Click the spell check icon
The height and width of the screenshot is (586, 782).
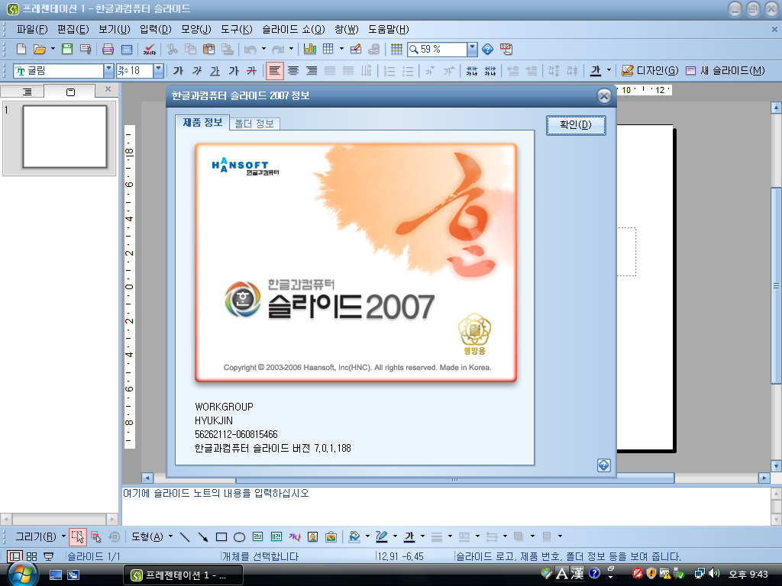tap(149, 49)
